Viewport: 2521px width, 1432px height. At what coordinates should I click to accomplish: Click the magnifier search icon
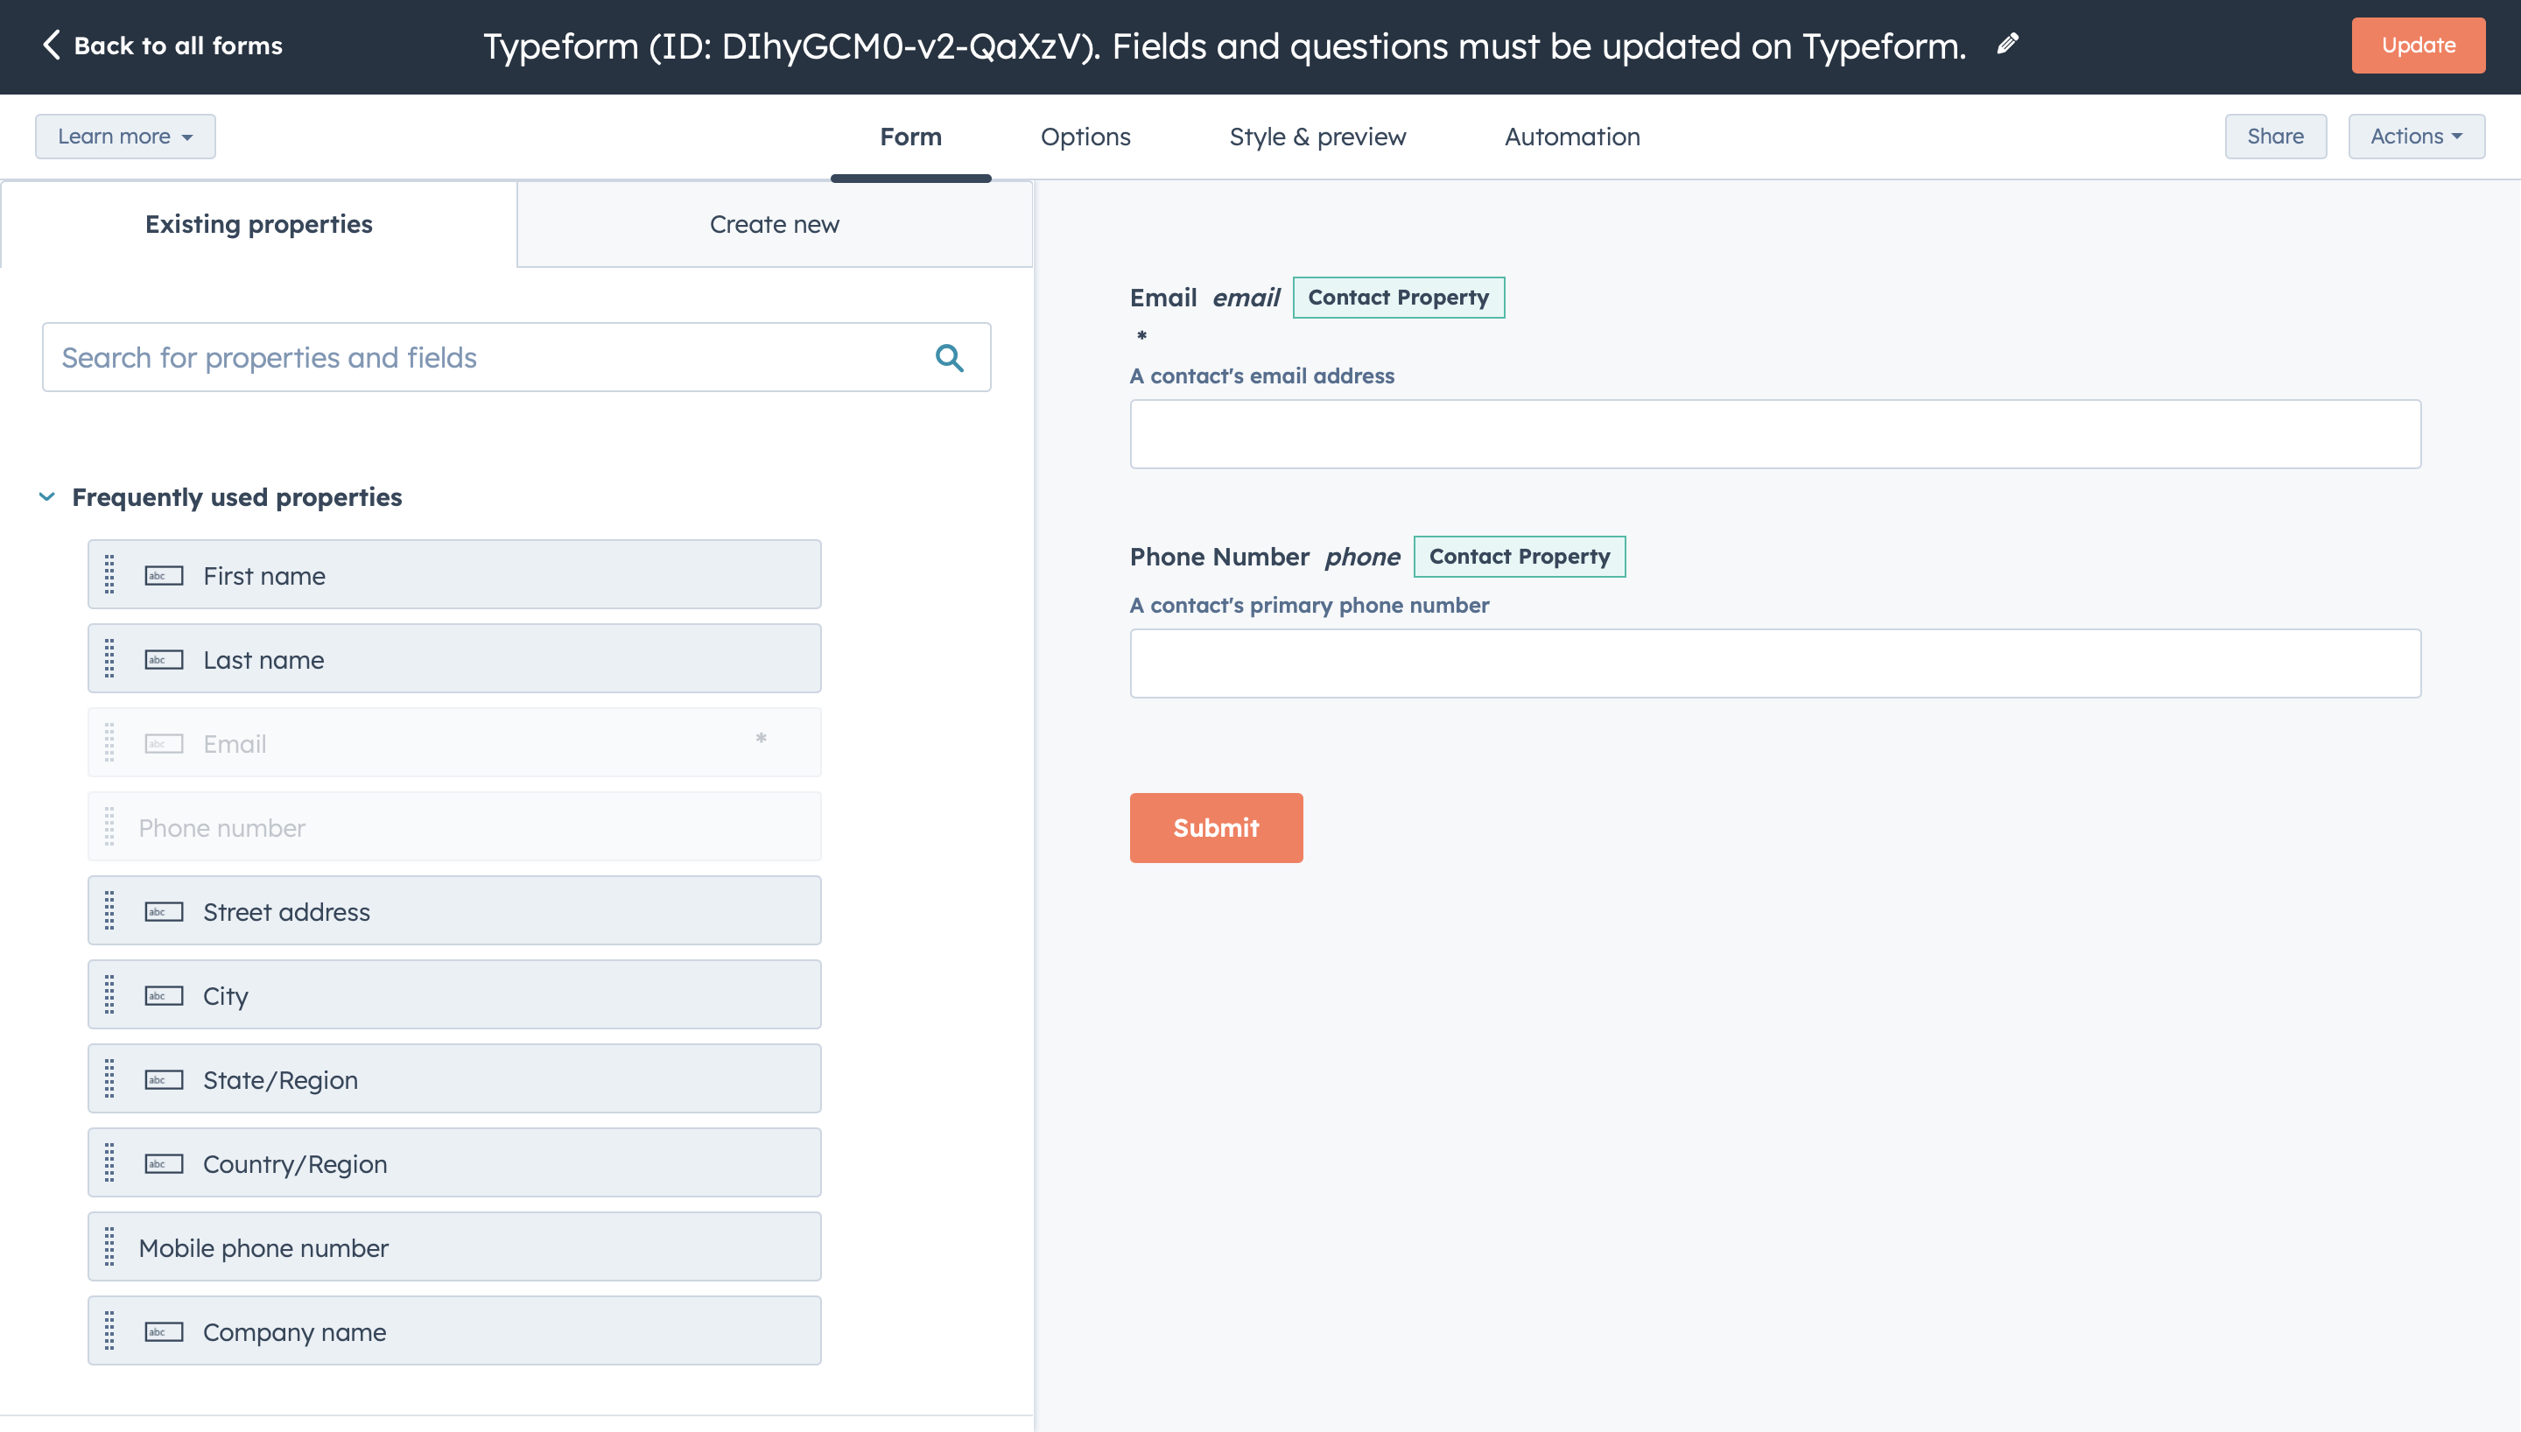949,357
